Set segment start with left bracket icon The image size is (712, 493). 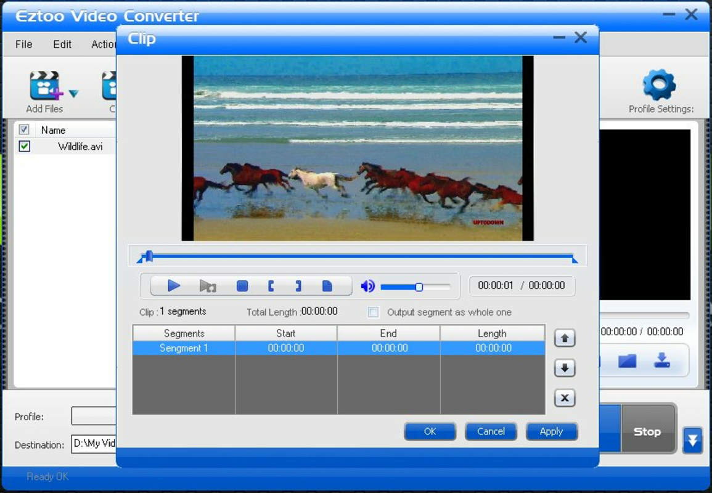tap(271, 286)
